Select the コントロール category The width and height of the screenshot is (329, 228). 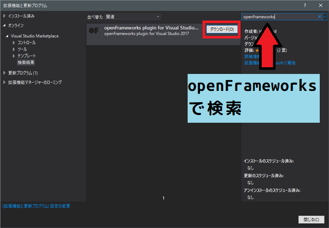click(x=27, y=43)
